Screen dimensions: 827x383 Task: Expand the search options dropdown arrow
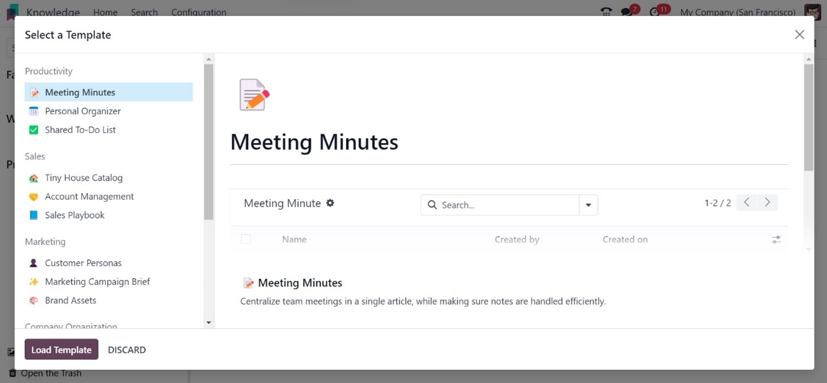[x=588, y=205]
